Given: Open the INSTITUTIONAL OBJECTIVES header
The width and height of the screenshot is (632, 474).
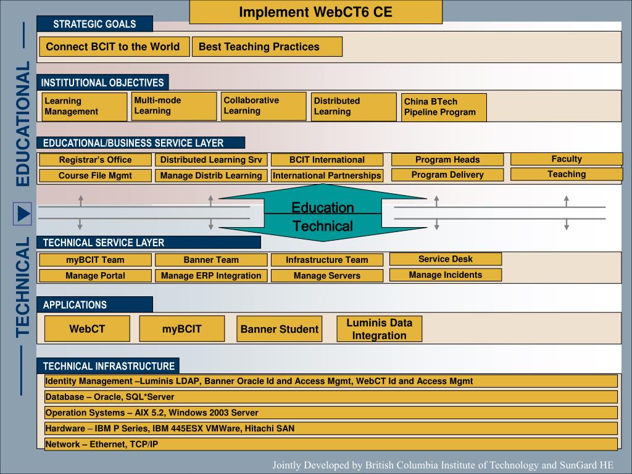Looking at the screenshot, I should tap(102, 83).
